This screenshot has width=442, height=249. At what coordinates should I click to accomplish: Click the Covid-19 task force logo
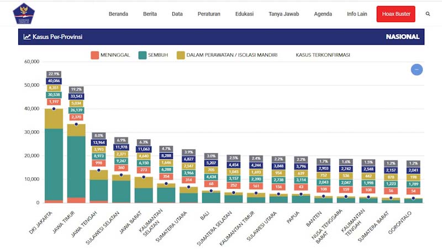click(23, 14)
